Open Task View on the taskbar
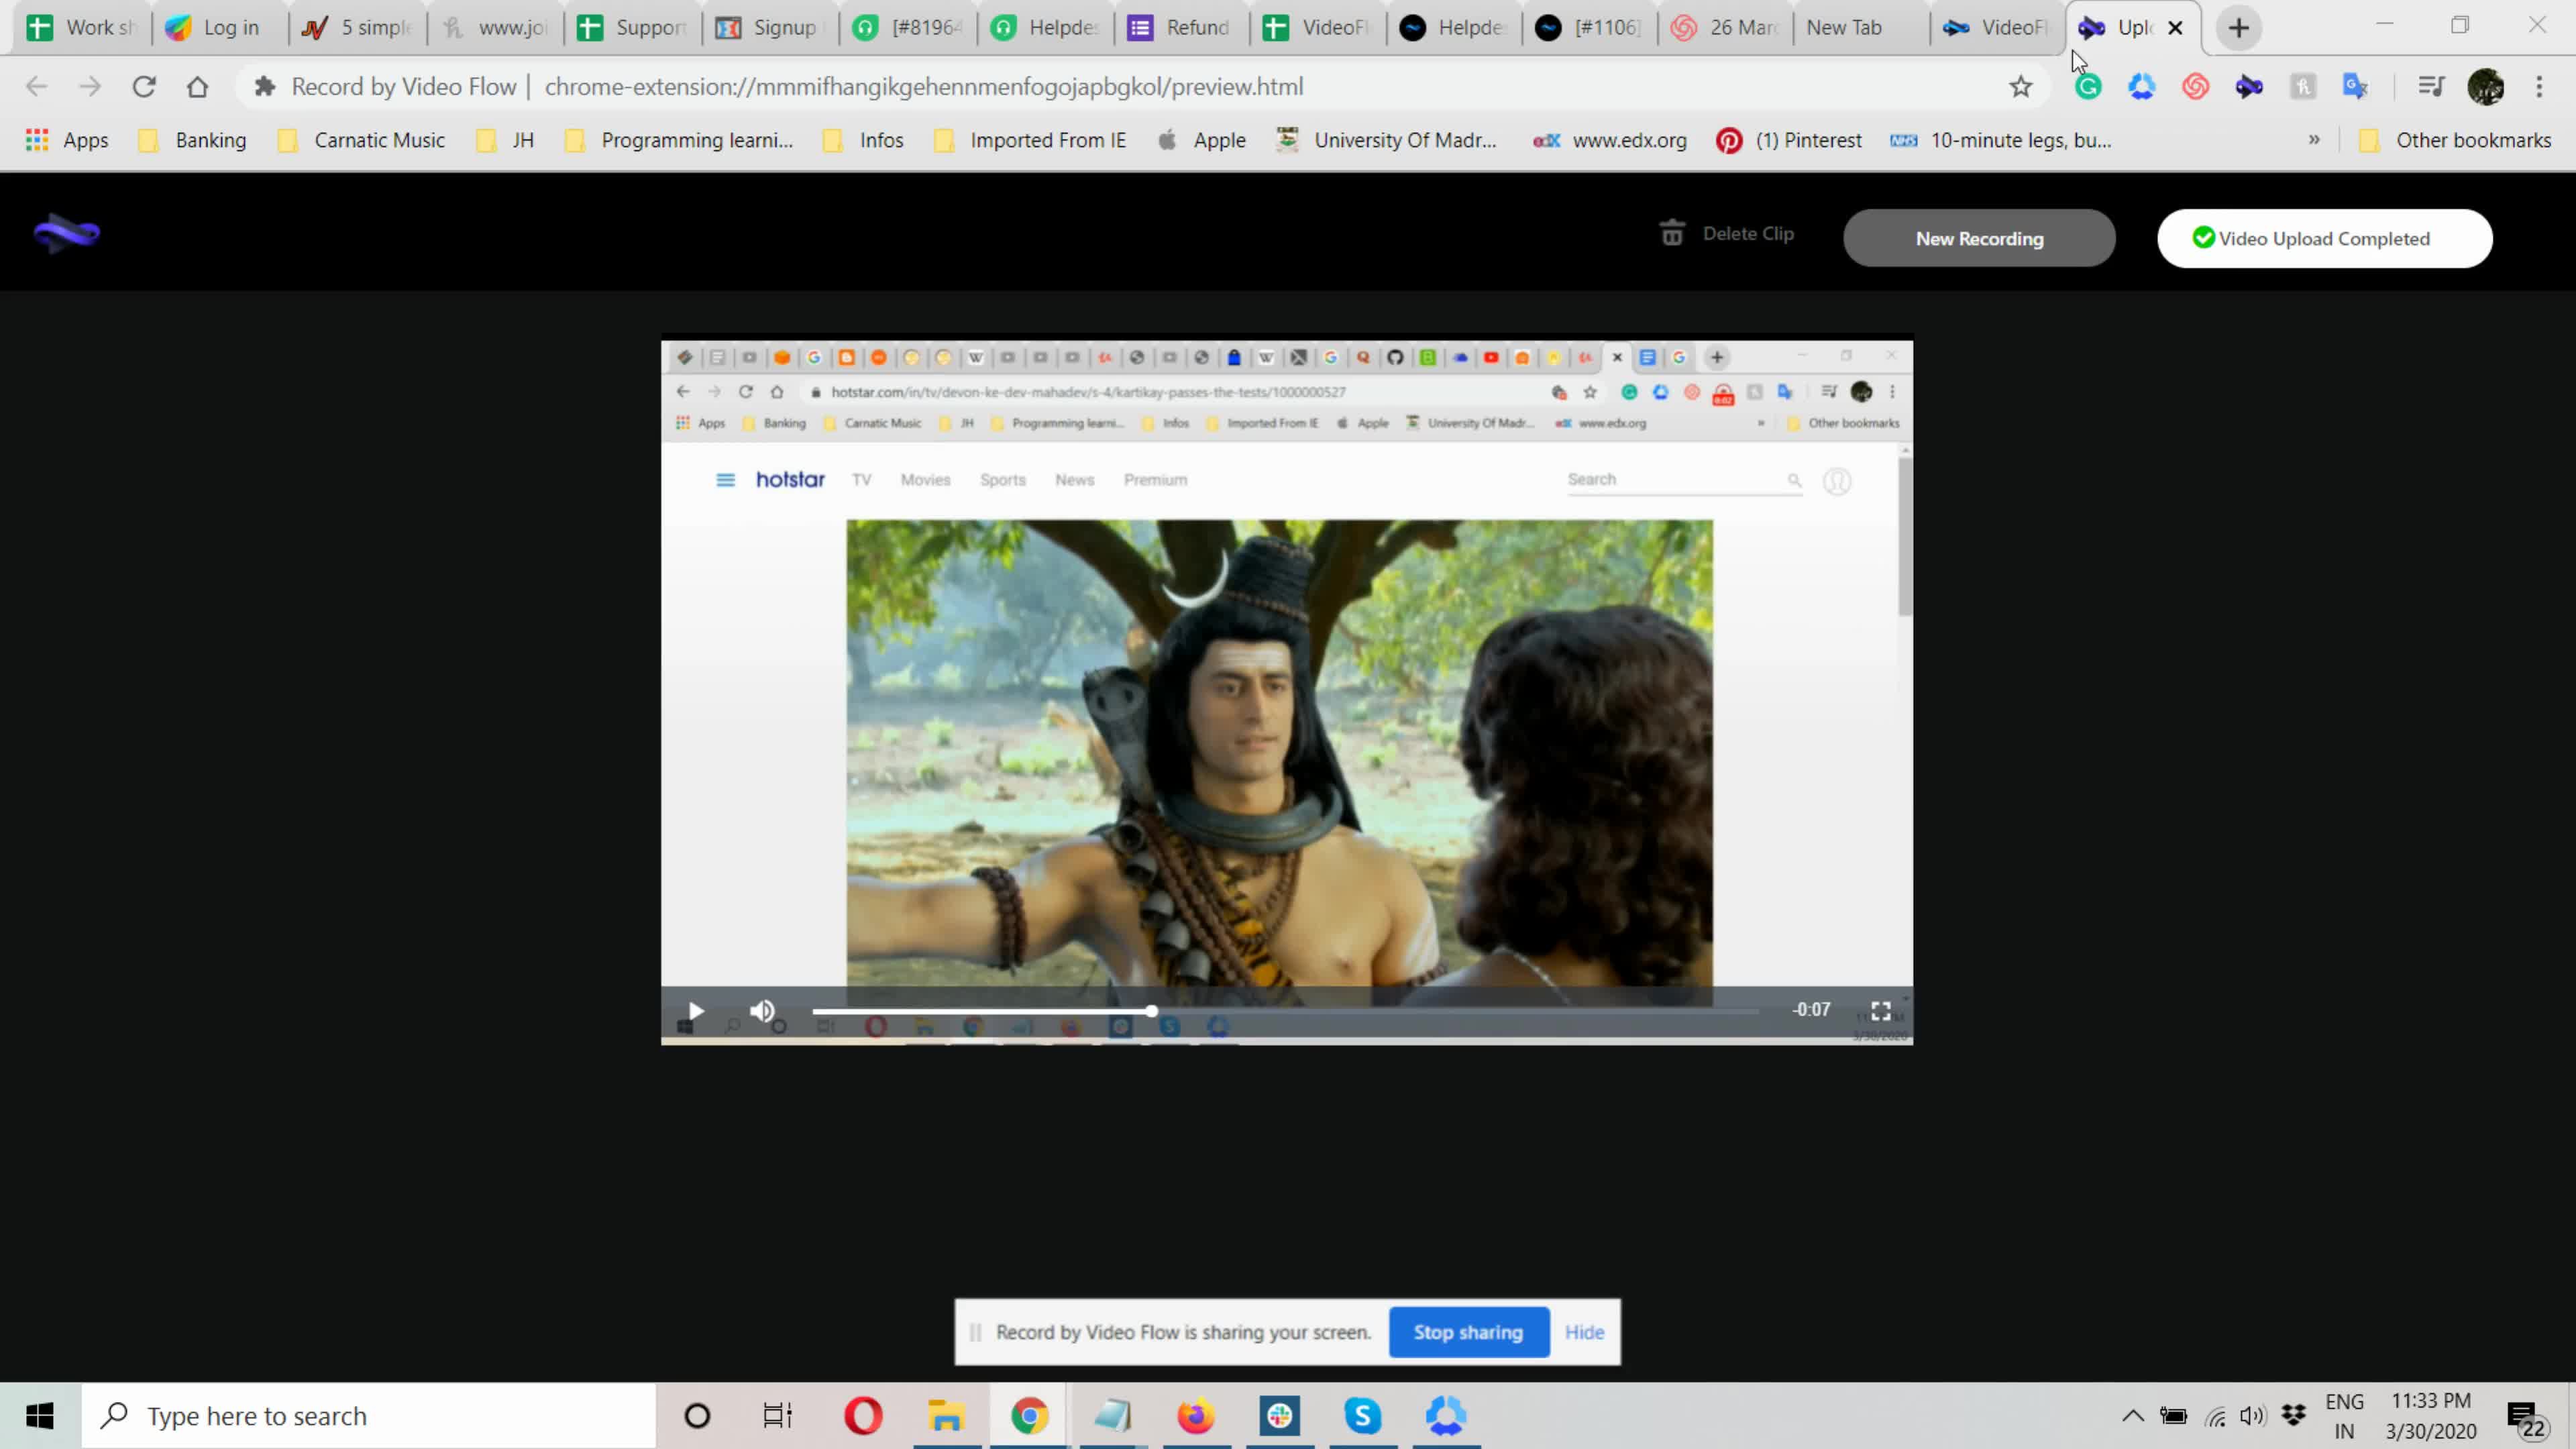Image resolution: width=2576 pixels, height=1449 pixels. (778, 1416)
